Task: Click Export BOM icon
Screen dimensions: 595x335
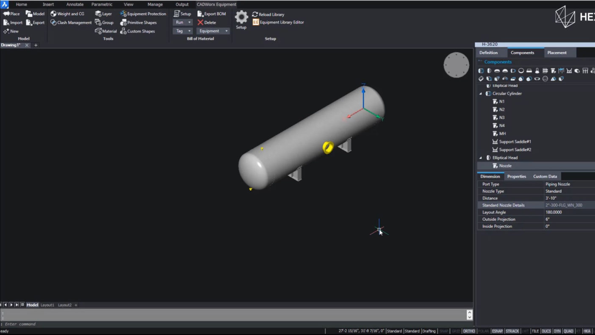Action: 200,14
